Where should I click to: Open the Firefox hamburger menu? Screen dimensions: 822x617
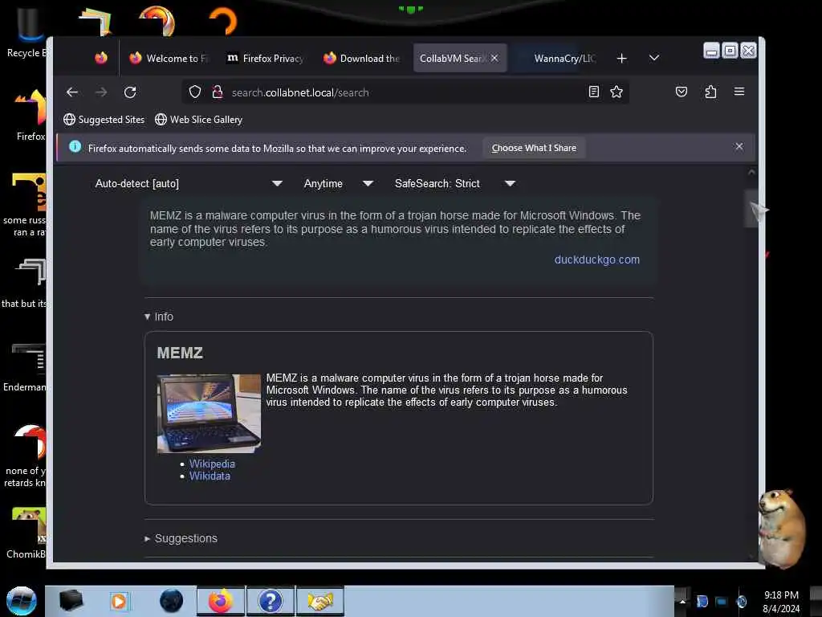(739, 92)
